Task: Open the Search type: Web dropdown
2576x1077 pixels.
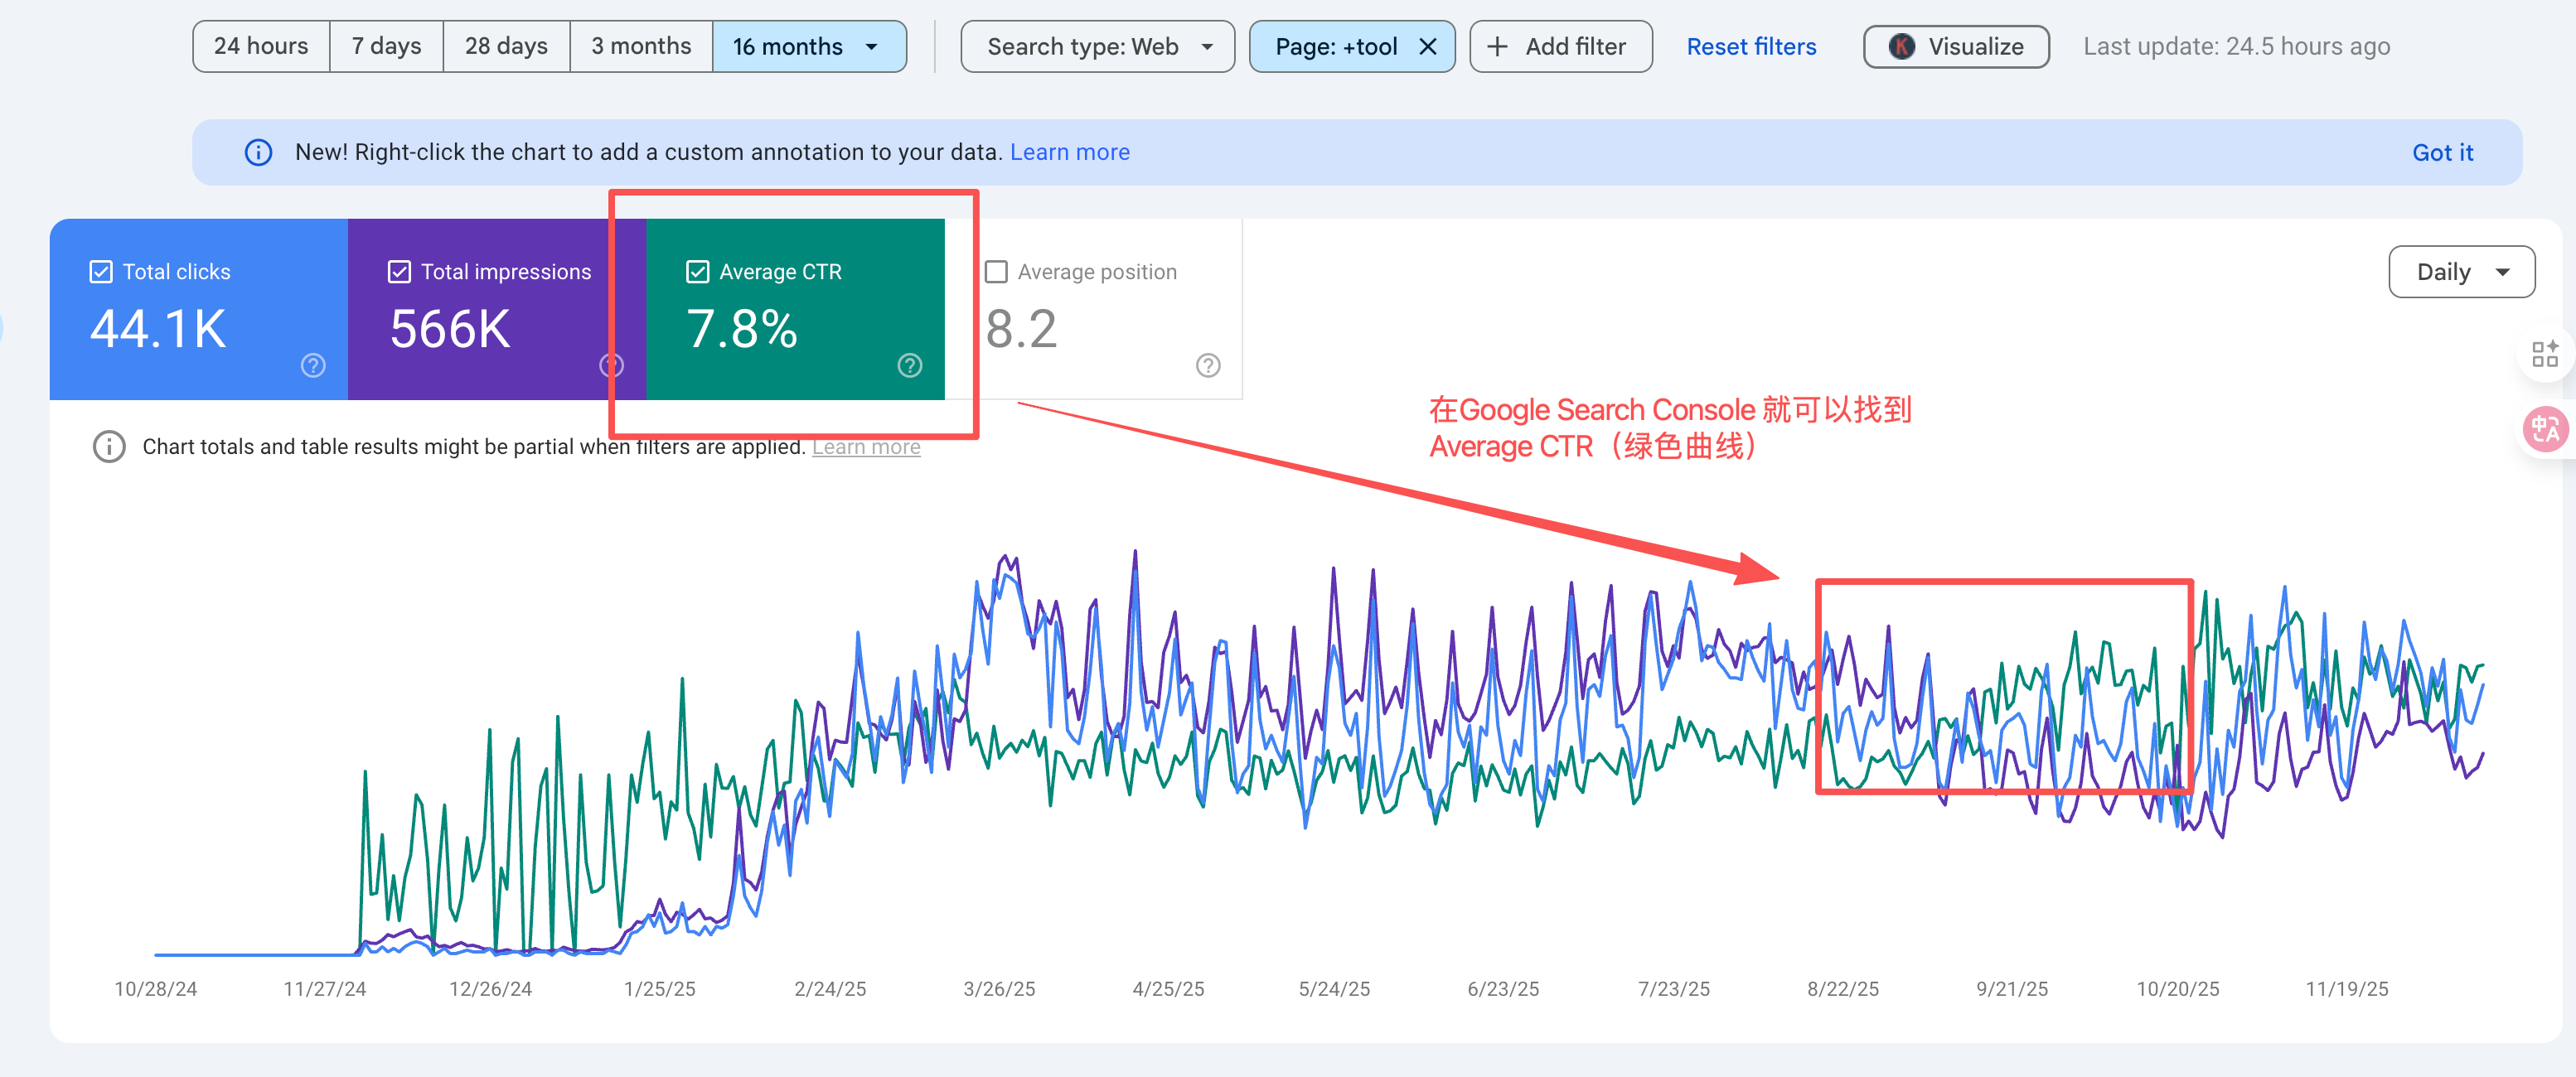Action: (1097, 47)
